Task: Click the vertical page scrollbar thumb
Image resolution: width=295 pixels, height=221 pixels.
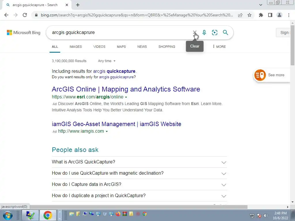Action: coord(292,45)
